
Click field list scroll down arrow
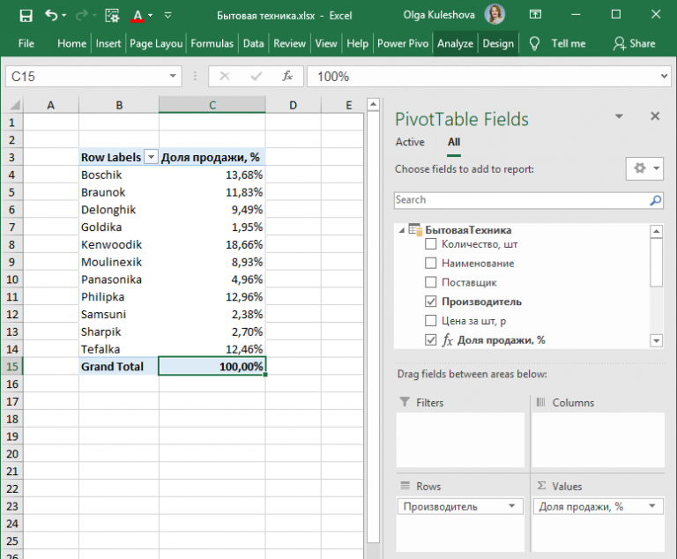[656, 340]
